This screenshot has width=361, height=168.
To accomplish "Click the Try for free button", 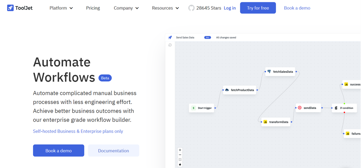I will point(258,8).
